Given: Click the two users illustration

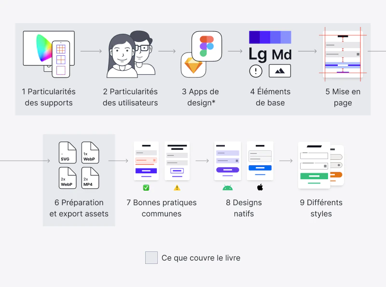Looking at the screenshot, I should tap(131, 54).
